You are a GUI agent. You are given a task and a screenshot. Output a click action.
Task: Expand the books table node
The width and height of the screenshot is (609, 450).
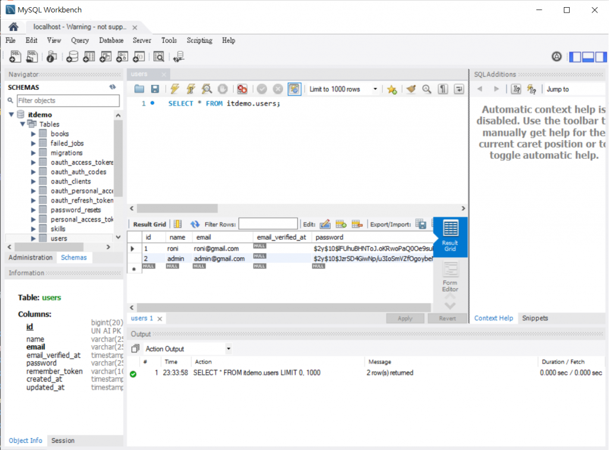[33, 134]
